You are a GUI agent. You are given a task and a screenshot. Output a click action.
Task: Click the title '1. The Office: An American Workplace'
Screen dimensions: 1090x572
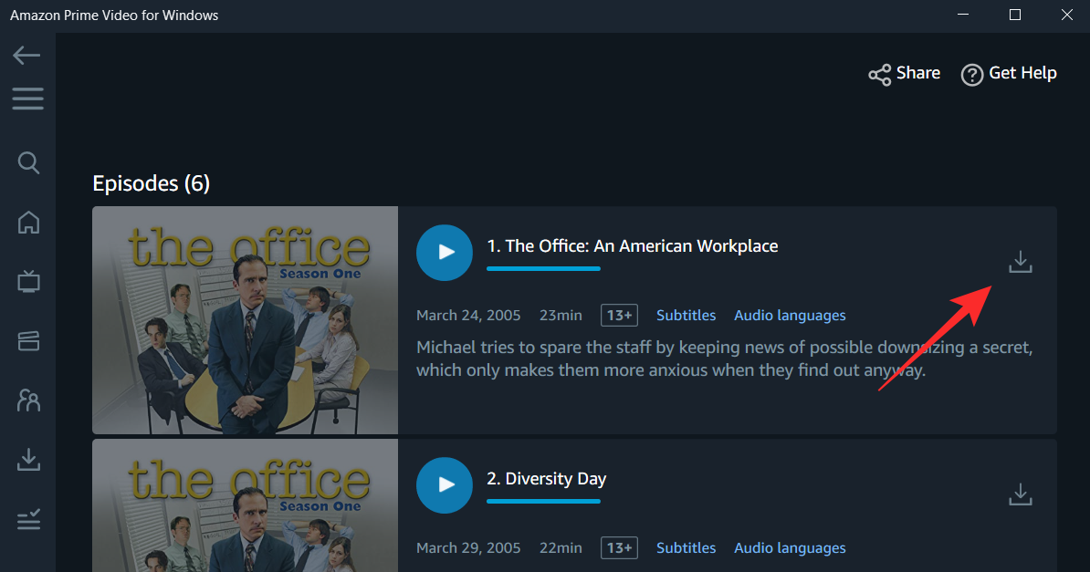tap(633, 246)
